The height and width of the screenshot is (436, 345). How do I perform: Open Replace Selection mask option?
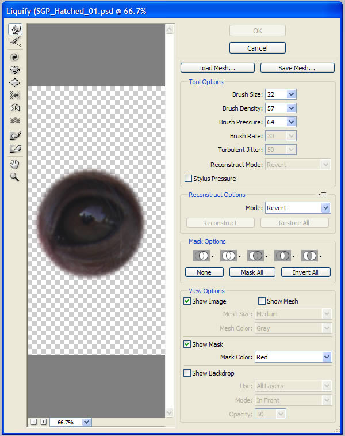click(204, 256)
